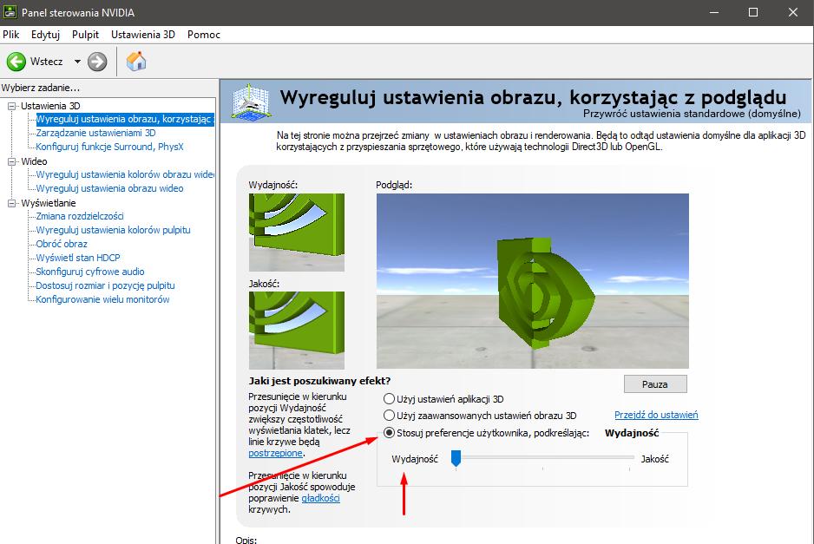The height and width of the screenshot is (544, 814).
Task: Open the Edytuj menu
Action: click(45, 34)
